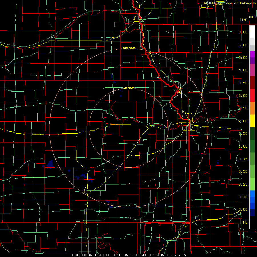Image resolution: width=257 pixels, height=257 pixels.
Task: Click the "0.00" legend value
Action: [243, 210]
